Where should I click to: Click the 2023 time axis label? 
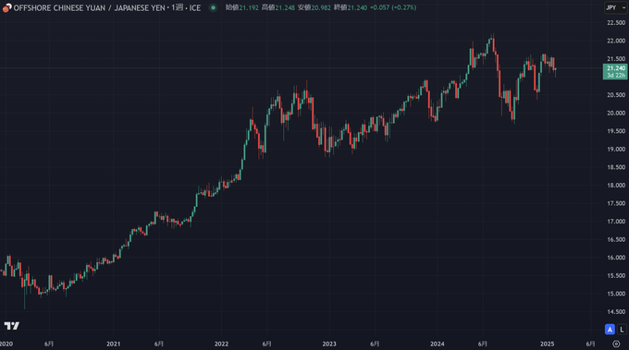[329, 344]
